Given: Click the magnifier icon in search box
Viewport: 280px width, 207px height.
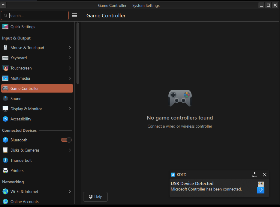Looking at the screenshot, I should pyautogui.click(x=5, y=16).
